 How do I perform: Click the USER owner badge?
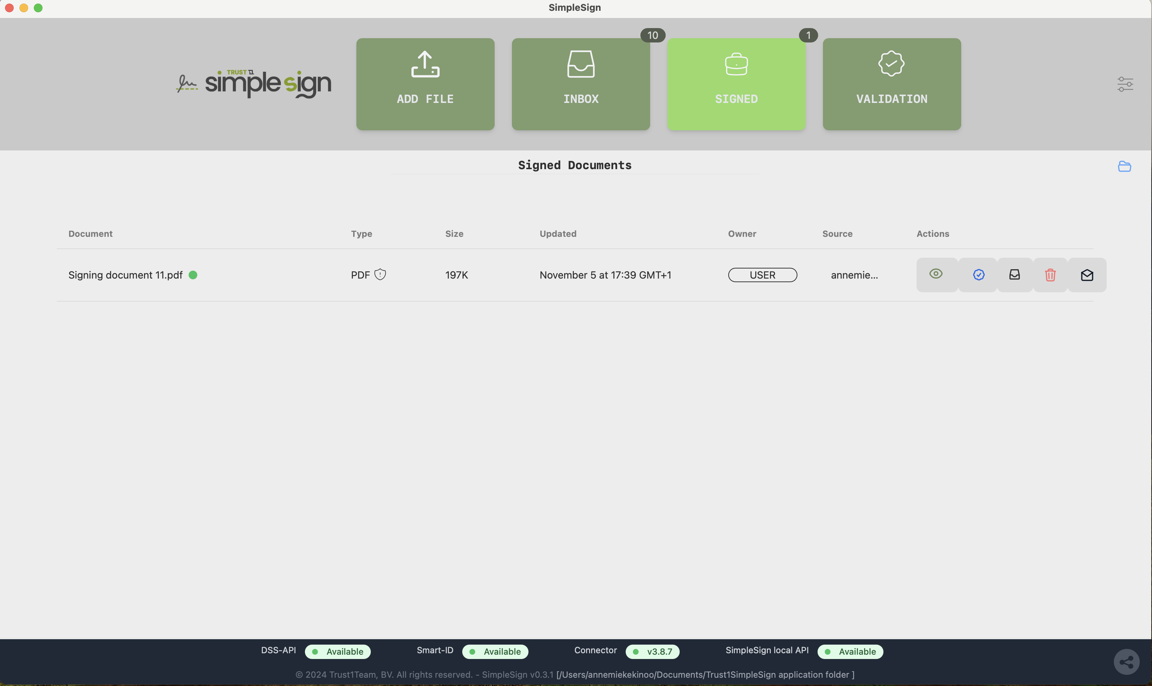tap(762, 275)
